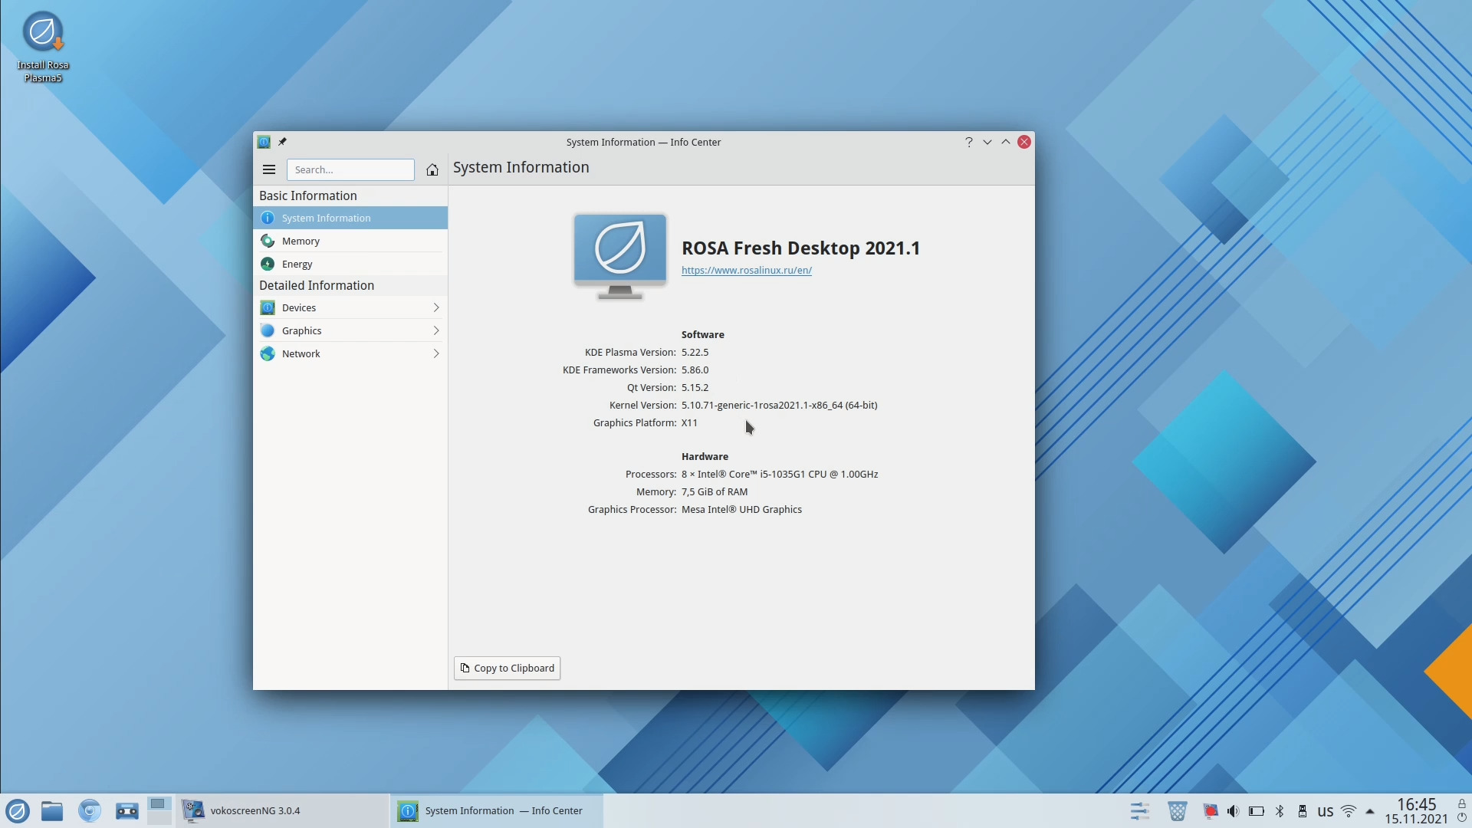
Task: Click the Devices section icon
Action: (x=267, y=307)
